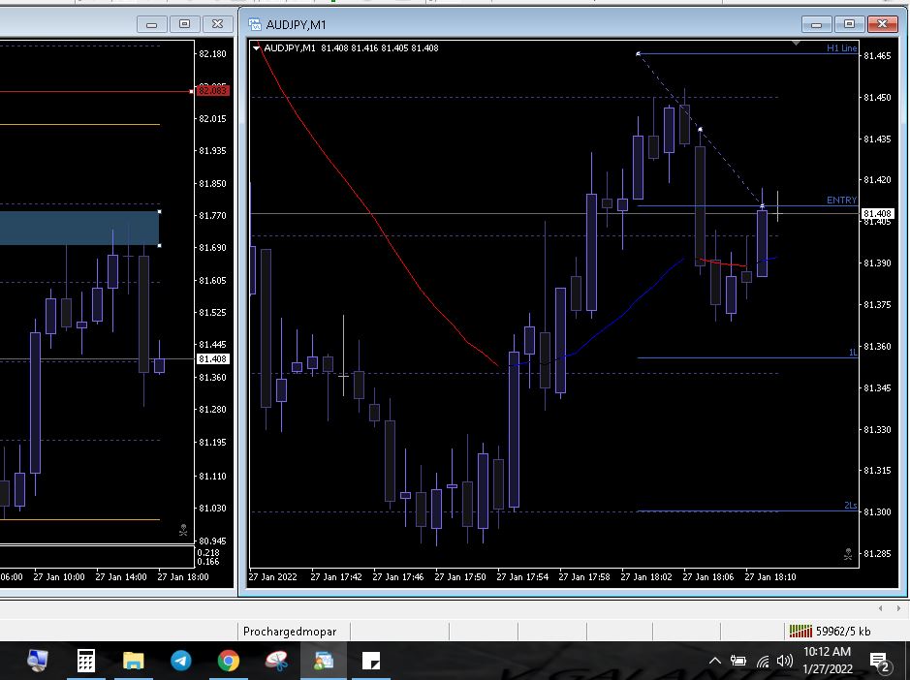Click the 81.300 price scale label
The image size is (910, 680).
tap(877, 512)
